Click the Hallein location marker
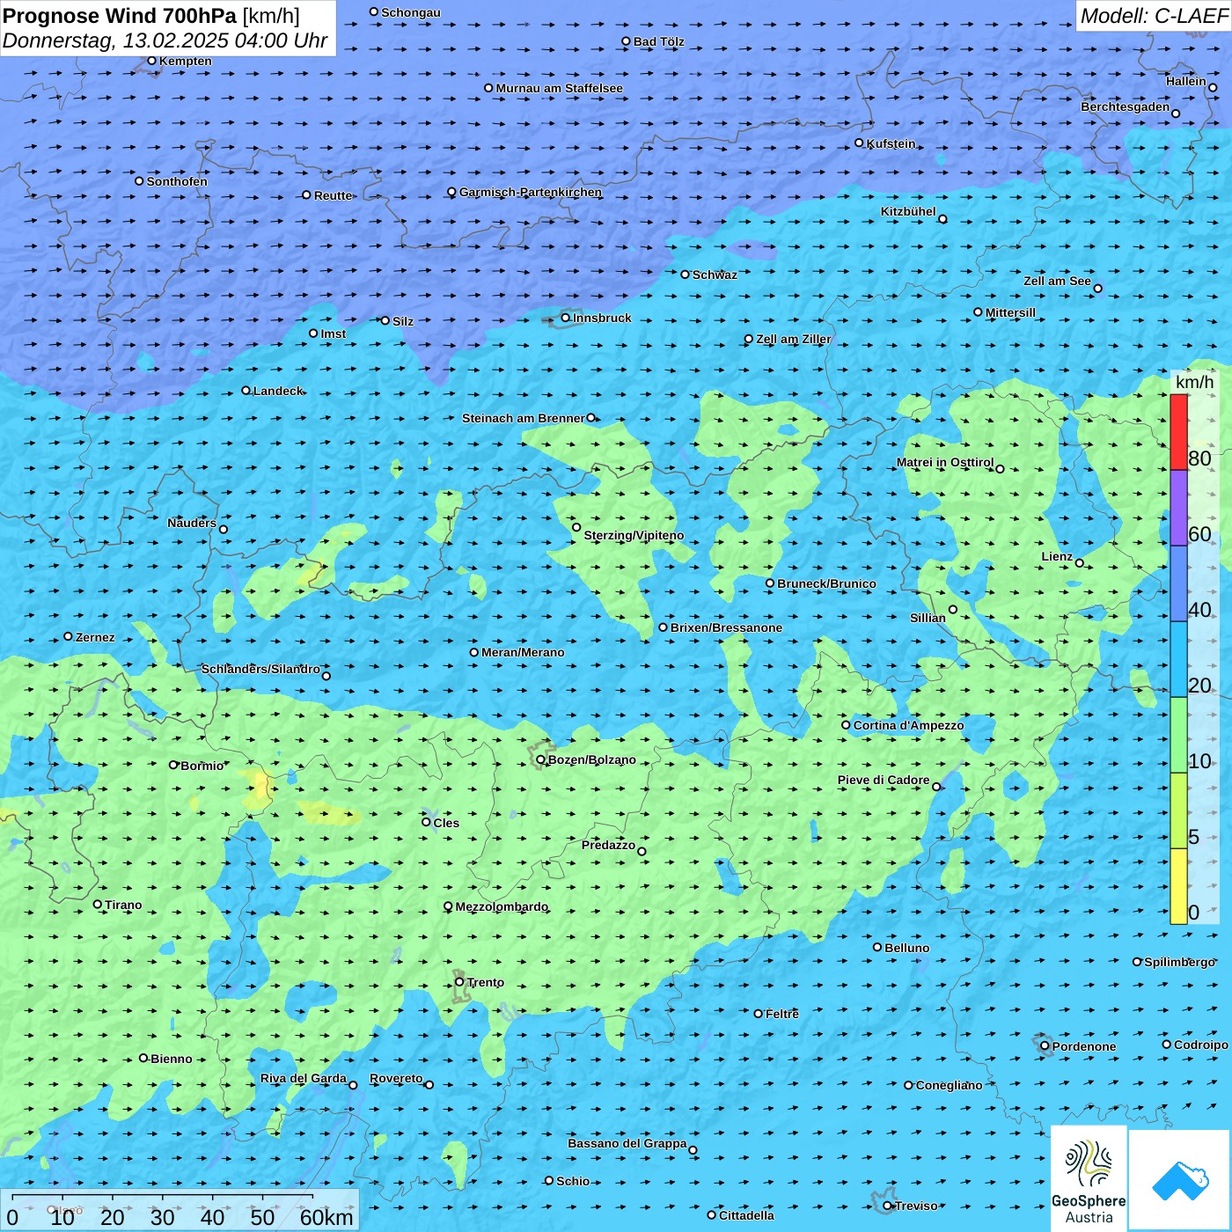 click(x=1213, y=87)
